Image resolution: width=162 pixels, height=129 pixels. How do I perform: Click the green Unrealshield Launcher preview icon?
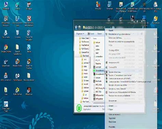79,108
